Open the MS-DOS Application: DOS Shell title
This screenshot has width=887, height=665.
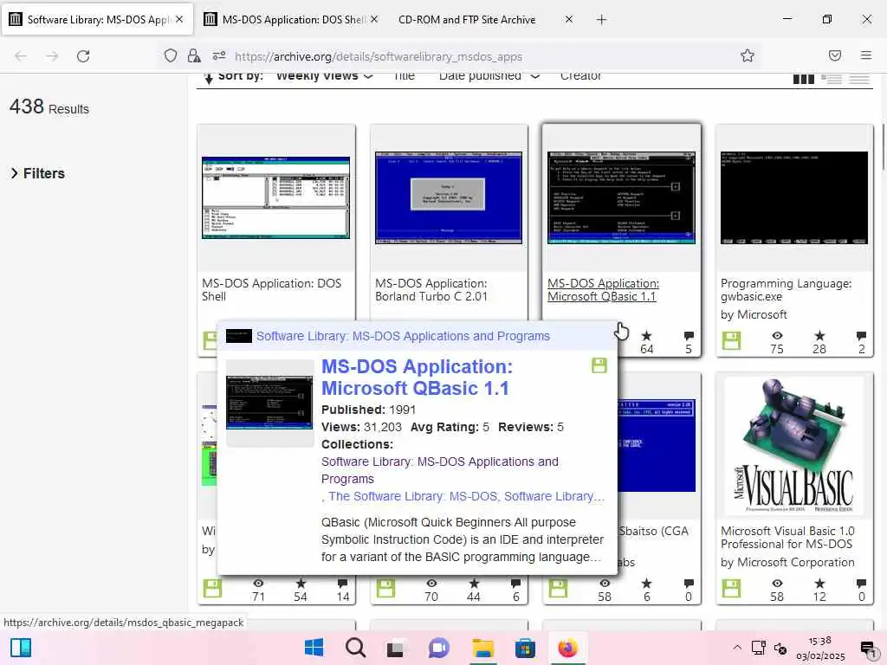tap(271, 290)
